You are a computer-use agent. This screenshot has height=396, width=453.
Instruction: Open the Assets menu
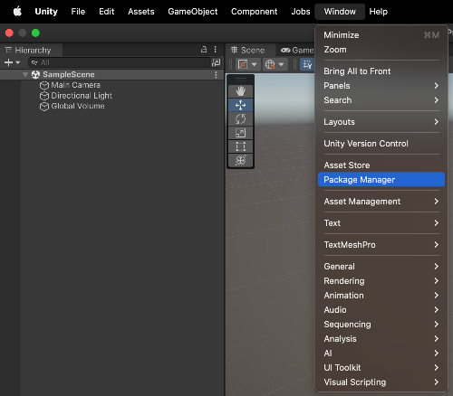[141, 12]
